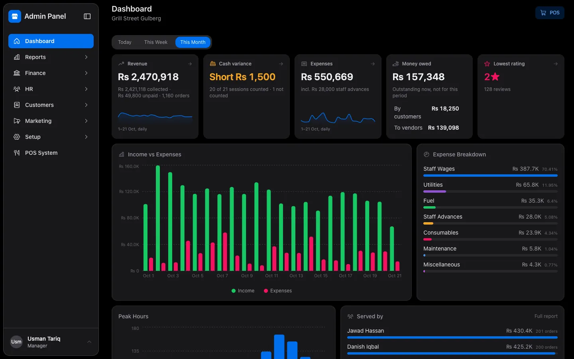The height and width of the screenshot is (359, 574).
Task: Click the Rs 139,098 To vendors amount
Action: click(443, 128)
